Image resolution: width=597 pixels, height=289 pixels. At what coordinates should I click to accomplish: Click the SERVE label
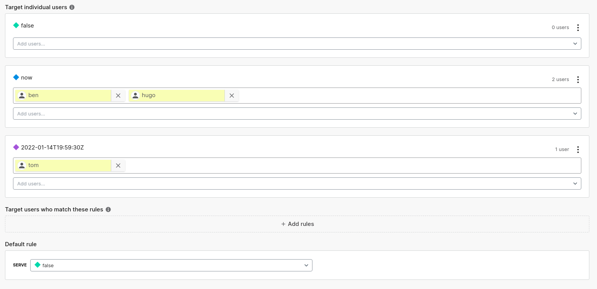tap(20, 265)
